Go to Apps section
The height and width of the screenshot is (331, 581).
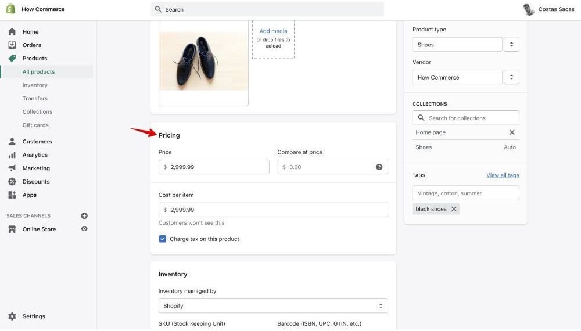coord(29,195)
